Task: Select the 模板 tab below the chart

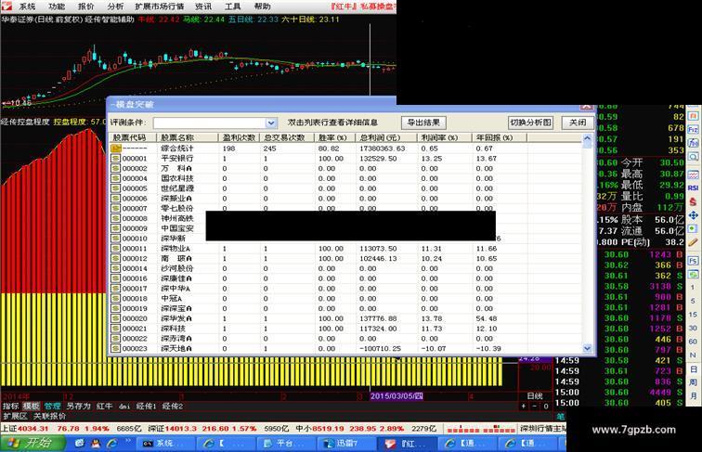Action: click(32, 407)
